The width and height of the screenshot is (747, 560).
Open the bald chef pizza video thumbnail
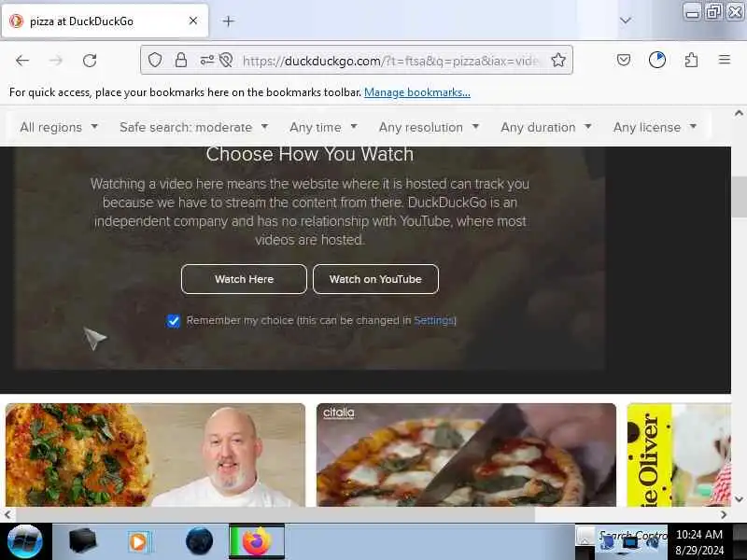[155, 455]
